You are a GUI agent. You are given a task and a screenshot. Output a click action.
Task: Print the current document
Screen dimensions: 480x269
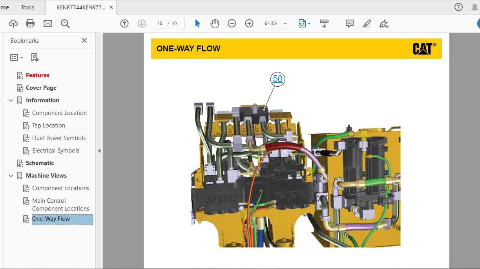click(30, 23)
